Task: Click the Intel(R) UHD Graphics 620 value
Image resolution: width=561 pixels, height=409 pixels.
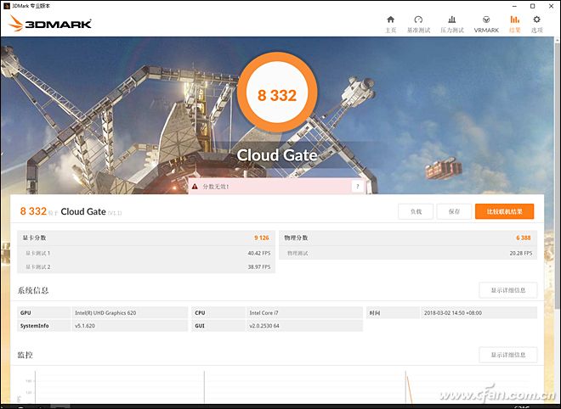Action: click(105, 312)
